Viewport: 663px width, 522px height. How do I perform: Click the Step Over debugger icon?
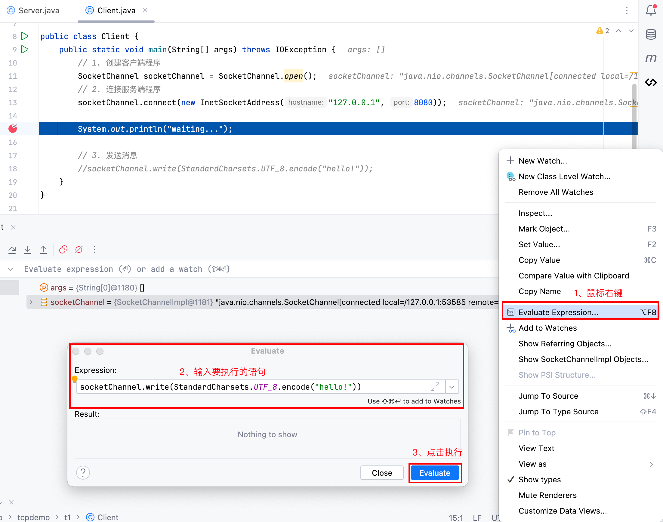[x=12, y=250]
